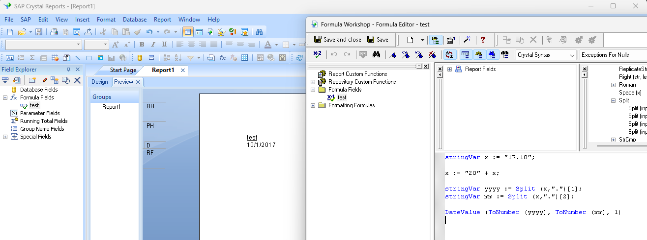The height and width of the screenshot is (240, 647).
Task: Open the Formula Workshop fx toolbar icon
Action: point(222,58)
